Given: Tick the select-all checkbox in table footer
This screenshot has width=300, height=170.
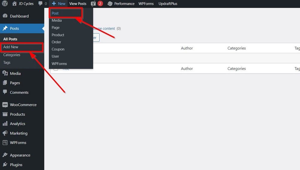Looking at the screenshot, I should (x=56, y=69).
